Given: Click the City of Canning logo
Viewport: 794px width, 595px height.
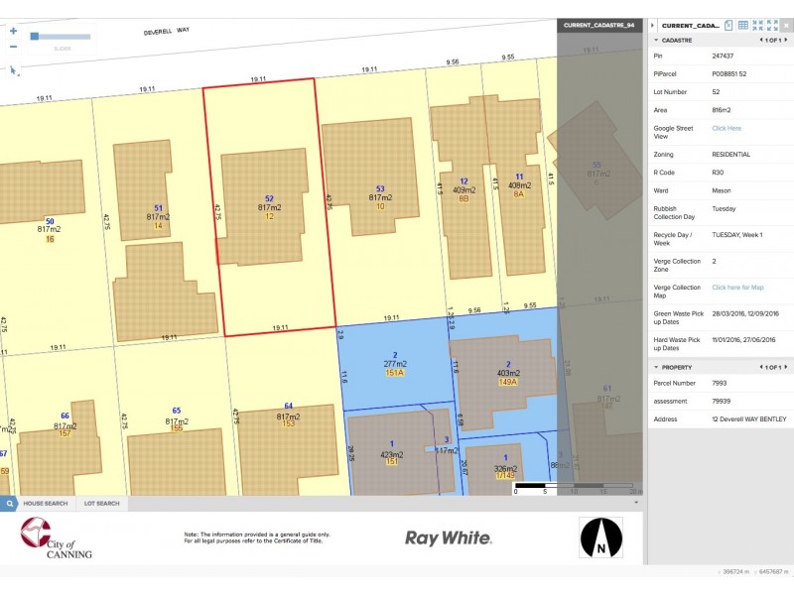Looking at the screenshot, I should coord(57,537).
